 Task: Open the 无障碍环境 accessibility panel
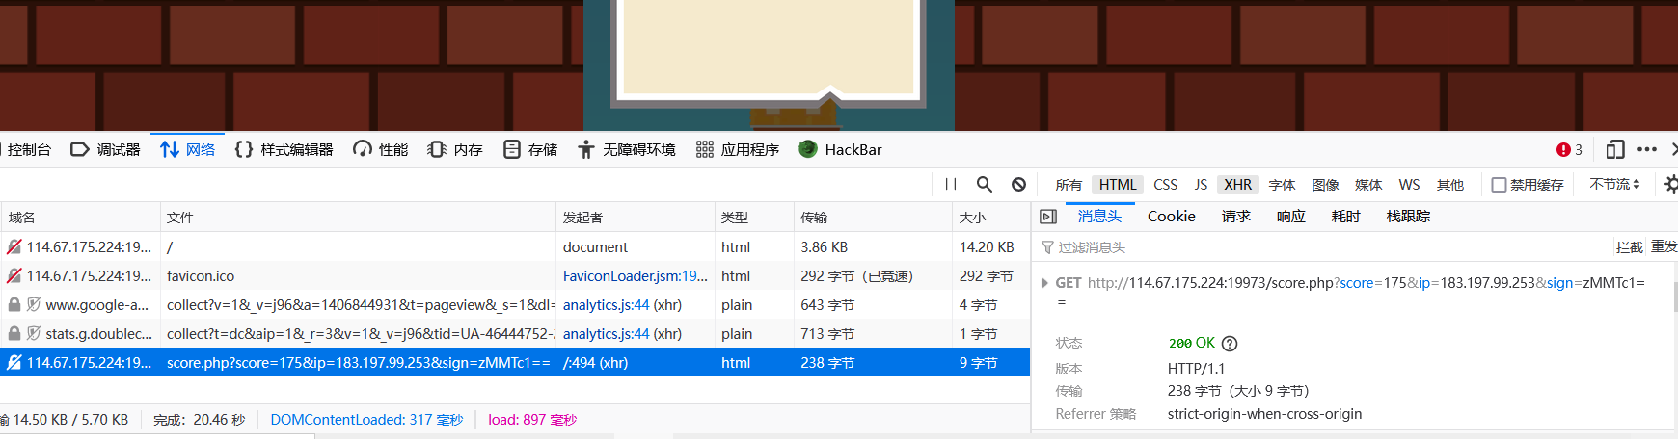(x=627, y=150)
